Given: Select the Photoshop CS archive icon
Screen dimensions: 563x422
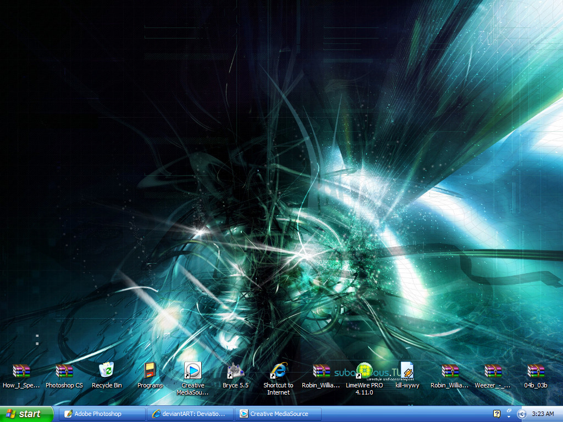Looking at the screenshot, I should click(64, 371).
